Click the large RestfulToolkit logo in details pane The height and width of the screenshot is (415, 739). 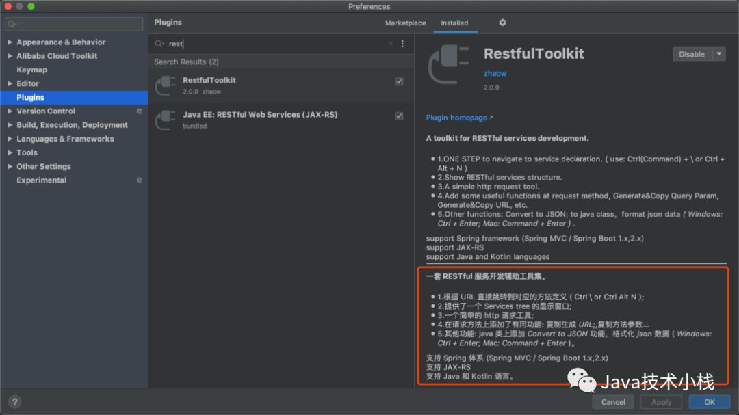coord(449,65)
